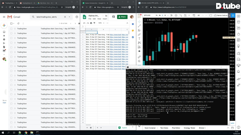Open Snoozed clock icon in Gmail sidebar
This screenshot has height=135, width=241.
click(4, 39)
